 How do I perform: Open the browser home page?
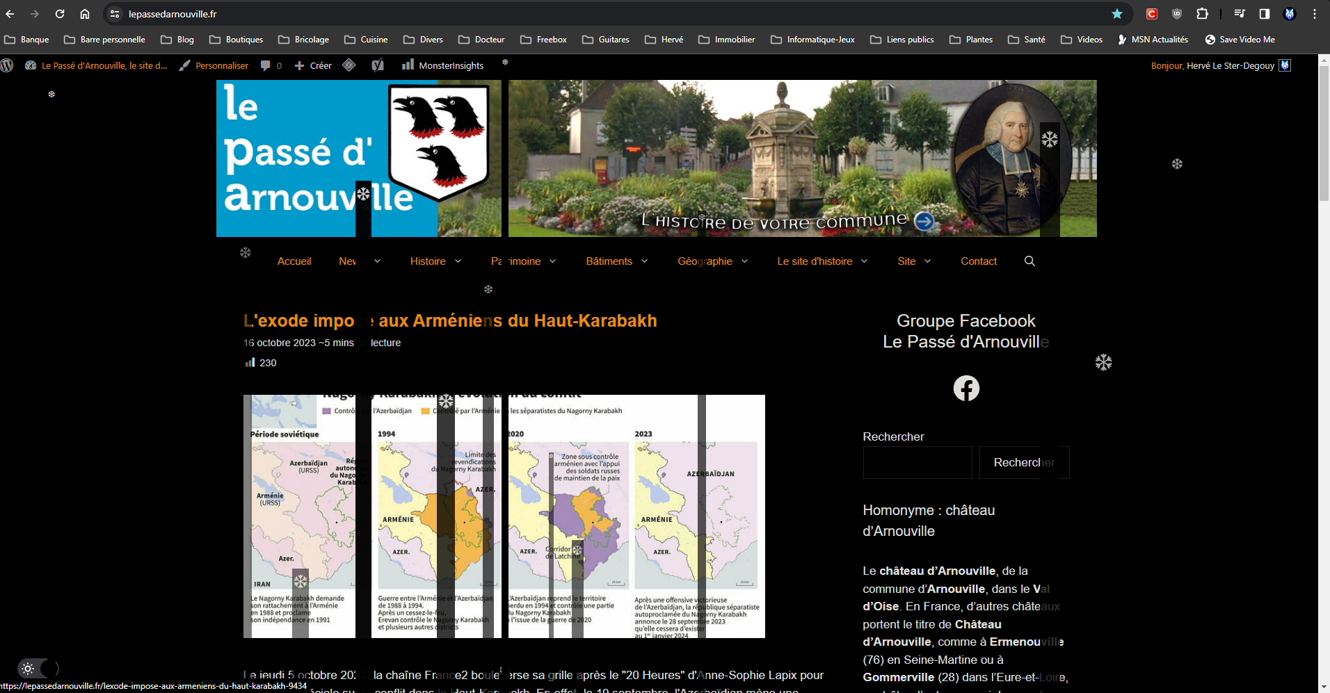(85, 14)
